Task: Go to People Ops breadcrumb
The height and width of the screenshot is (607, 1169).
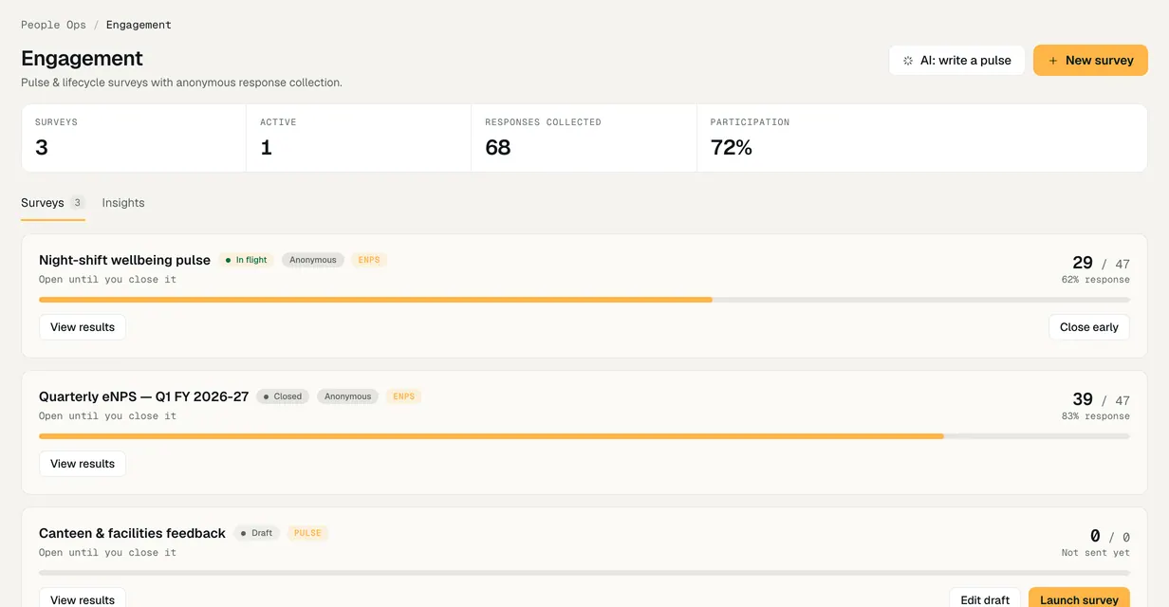Action: pyautogui.click(x=53, y=25)
